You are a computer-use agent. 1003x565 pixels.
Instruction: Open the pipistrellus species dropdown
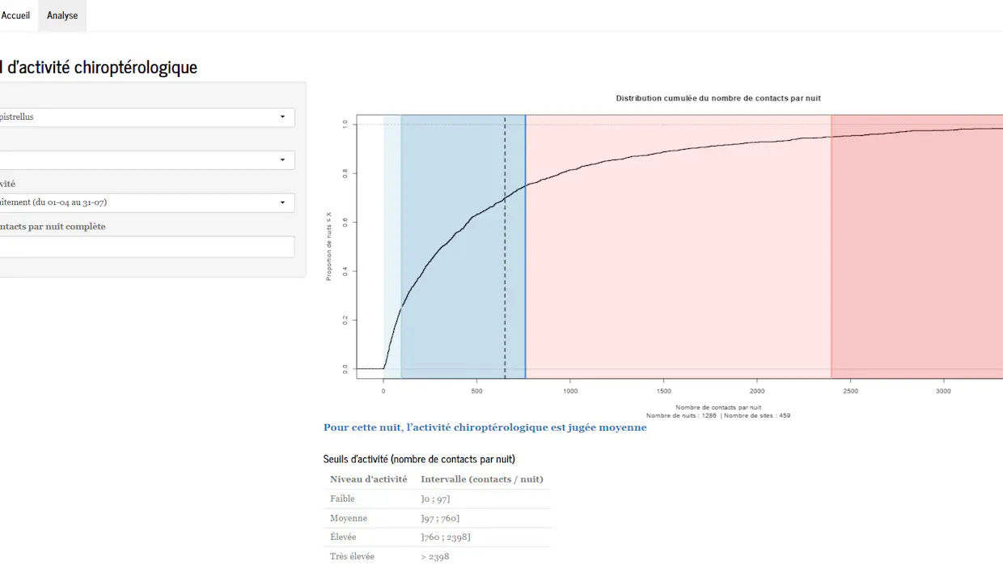(x=146, y=117)
